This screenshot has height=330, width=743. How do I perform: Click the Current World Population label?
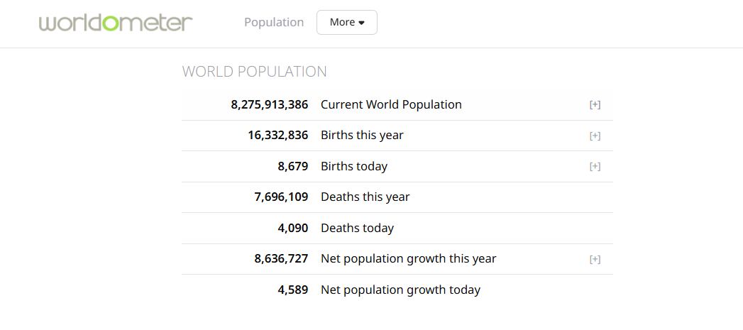coord(391,104)
